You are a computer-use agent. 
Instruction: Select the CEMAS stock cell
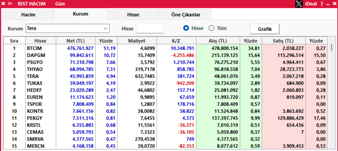point(41,132)
